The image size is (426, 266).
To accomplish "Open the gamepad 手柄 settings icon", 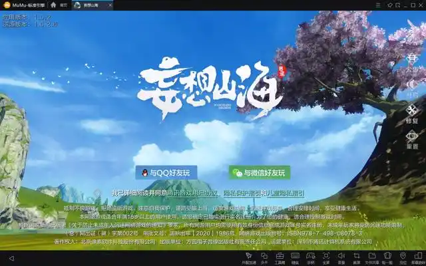I will coord(310,258).
